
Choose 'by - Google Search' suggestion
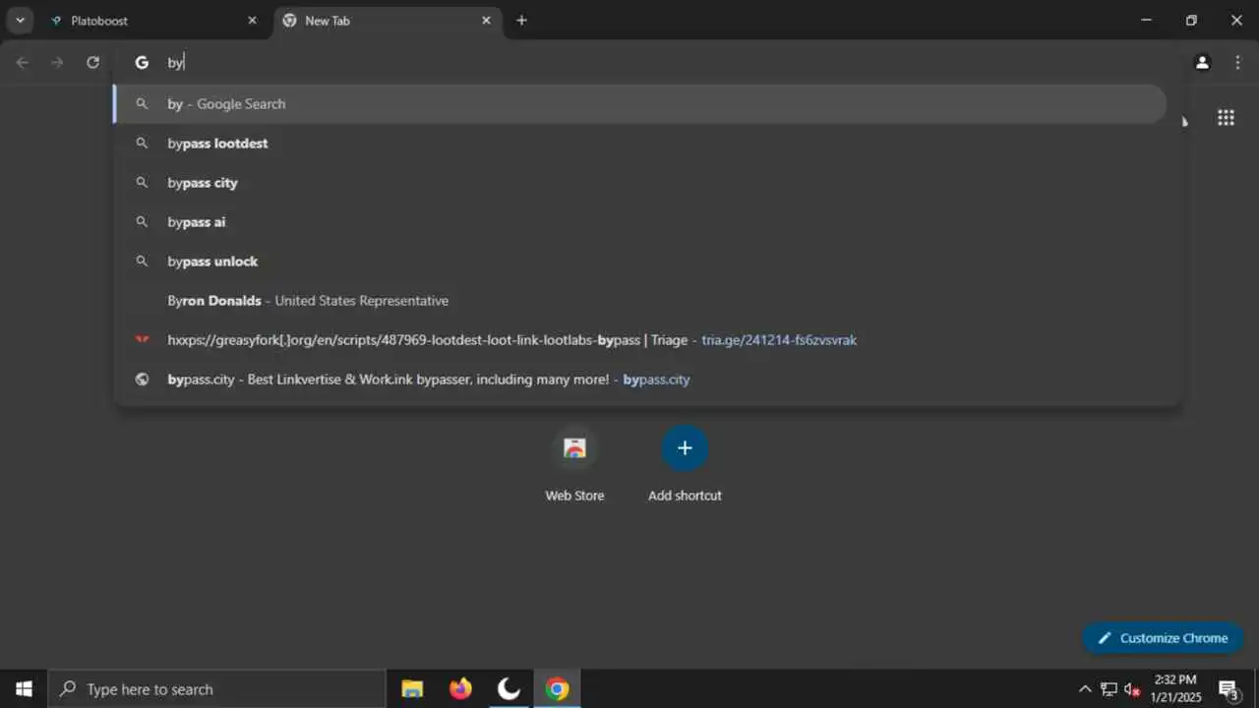pos(639,104)
